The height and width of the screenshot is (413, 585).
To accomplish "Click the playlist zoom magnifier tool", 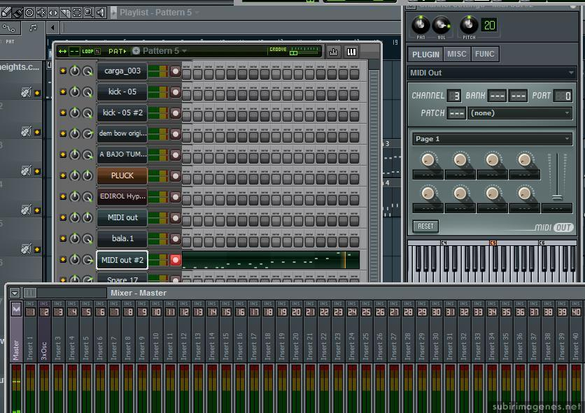I will [x=88, y=13].
